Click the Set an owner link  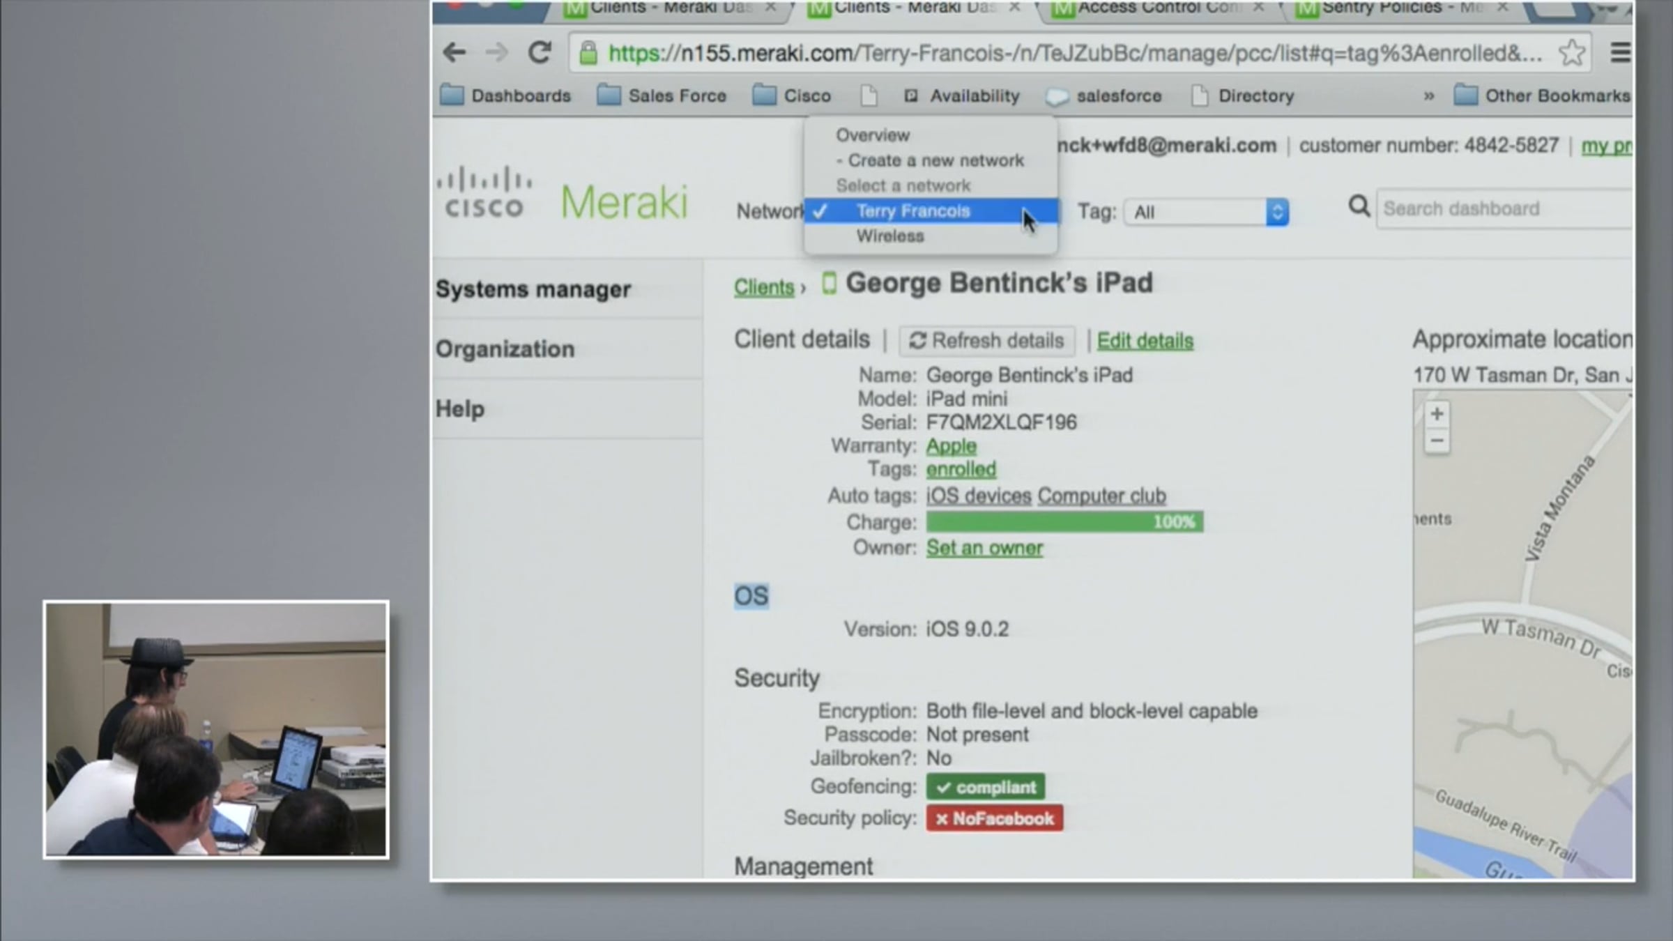point(984,549)
